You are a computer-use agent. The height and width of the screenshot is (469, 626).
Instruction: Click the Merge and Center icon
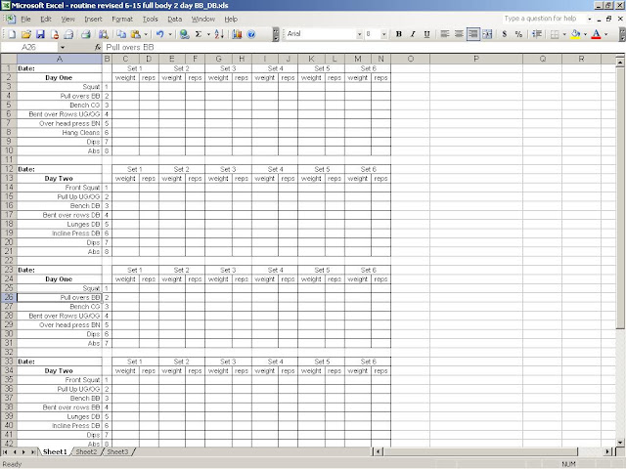pyautogui.click(x=487, y=34)
